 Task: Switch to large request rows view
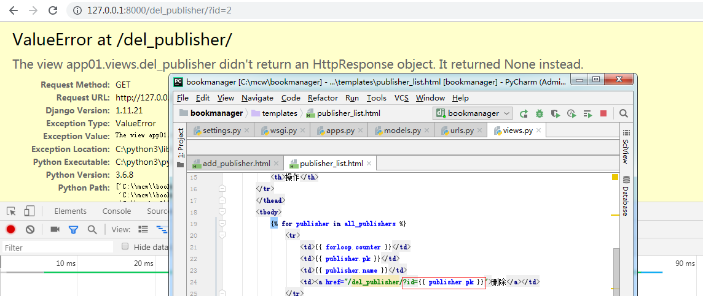click(x=143, y=229)
